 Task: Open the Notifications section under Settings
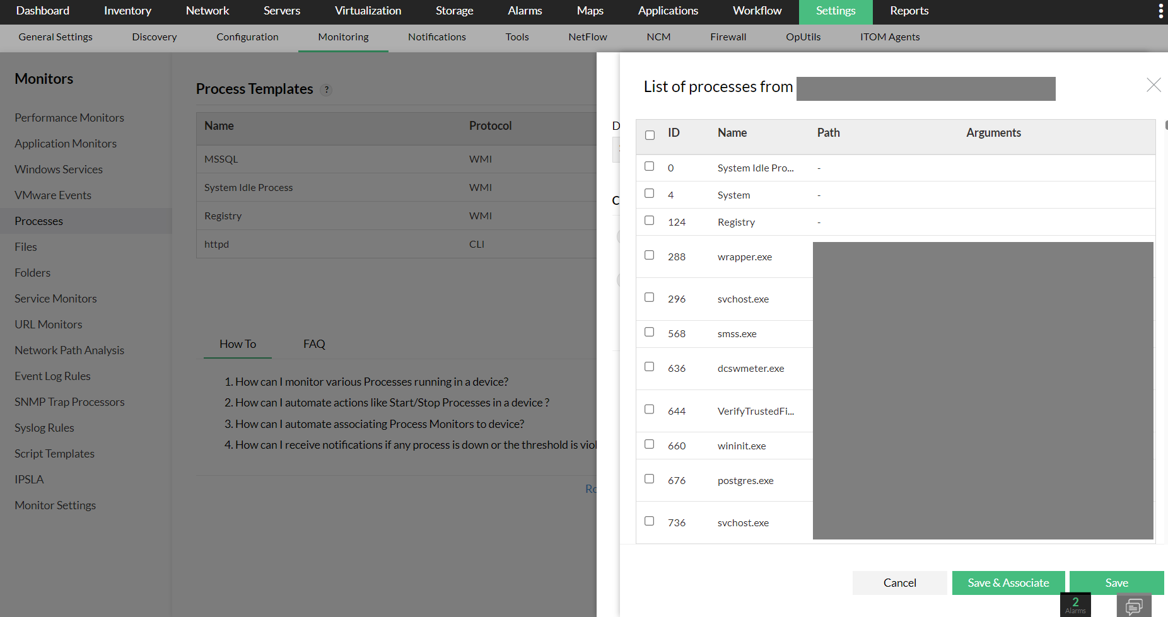436,37
